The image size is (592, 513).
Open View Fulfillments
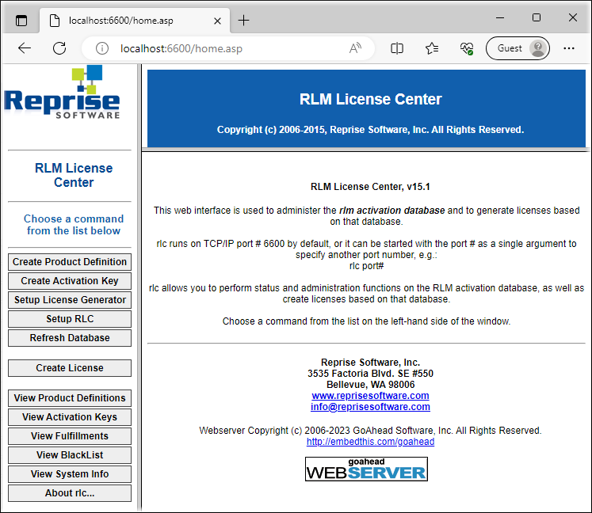[x=70, y=436]
